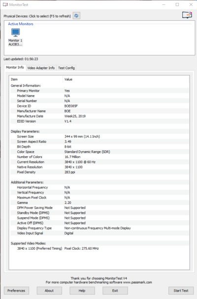Click the About button

coord(49,291)
